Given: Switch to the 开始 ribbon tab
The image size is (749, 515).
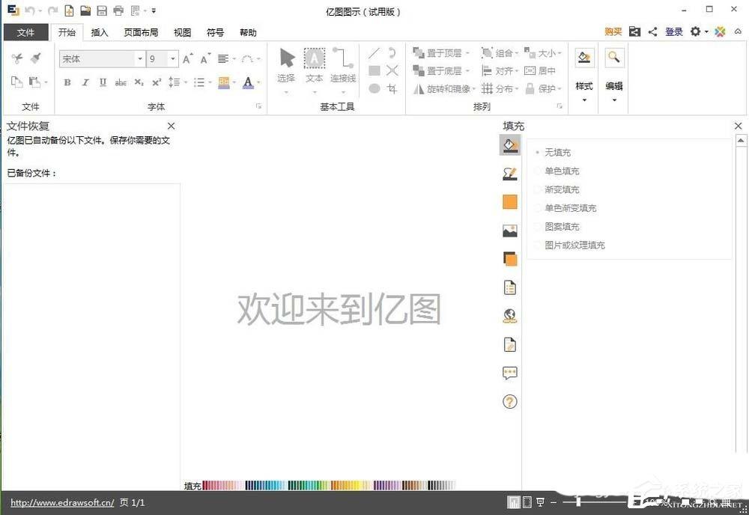Looking at the screenshot, I should click(67, 32).
